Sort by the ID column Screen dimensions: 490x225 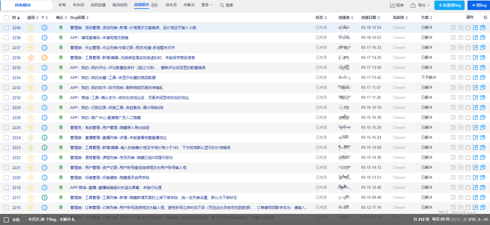(16, 18)
